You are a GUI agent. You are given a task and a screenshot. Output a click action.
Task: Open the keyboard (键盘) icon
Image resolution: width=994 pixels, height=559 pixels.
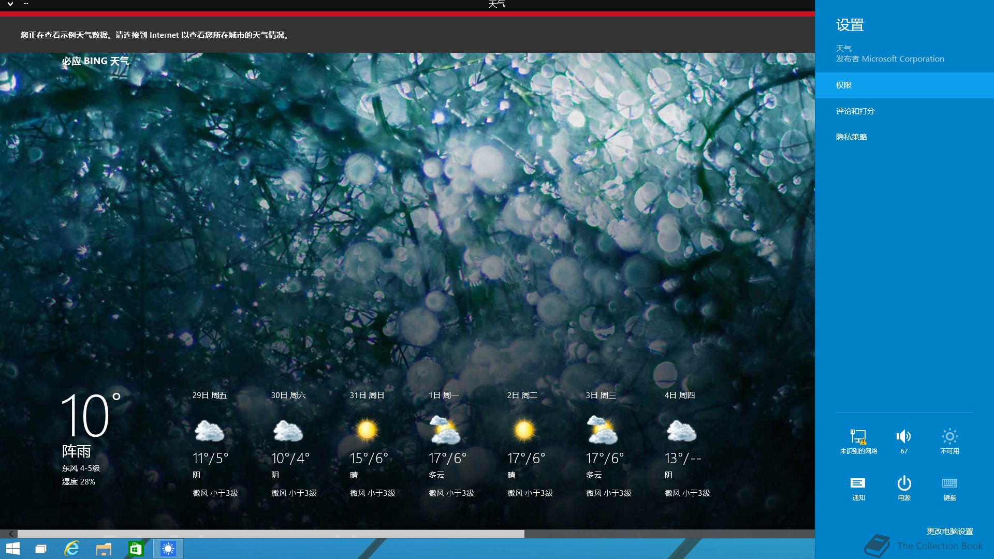(x=949, y=488)
